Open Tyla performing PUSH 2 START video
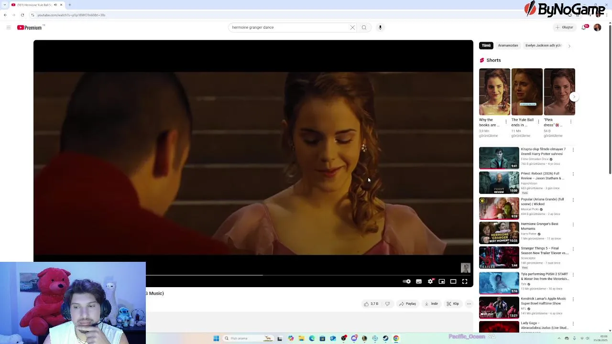This screenshot has height=344, width=612. pyautogui.click(x=545, y=276)
